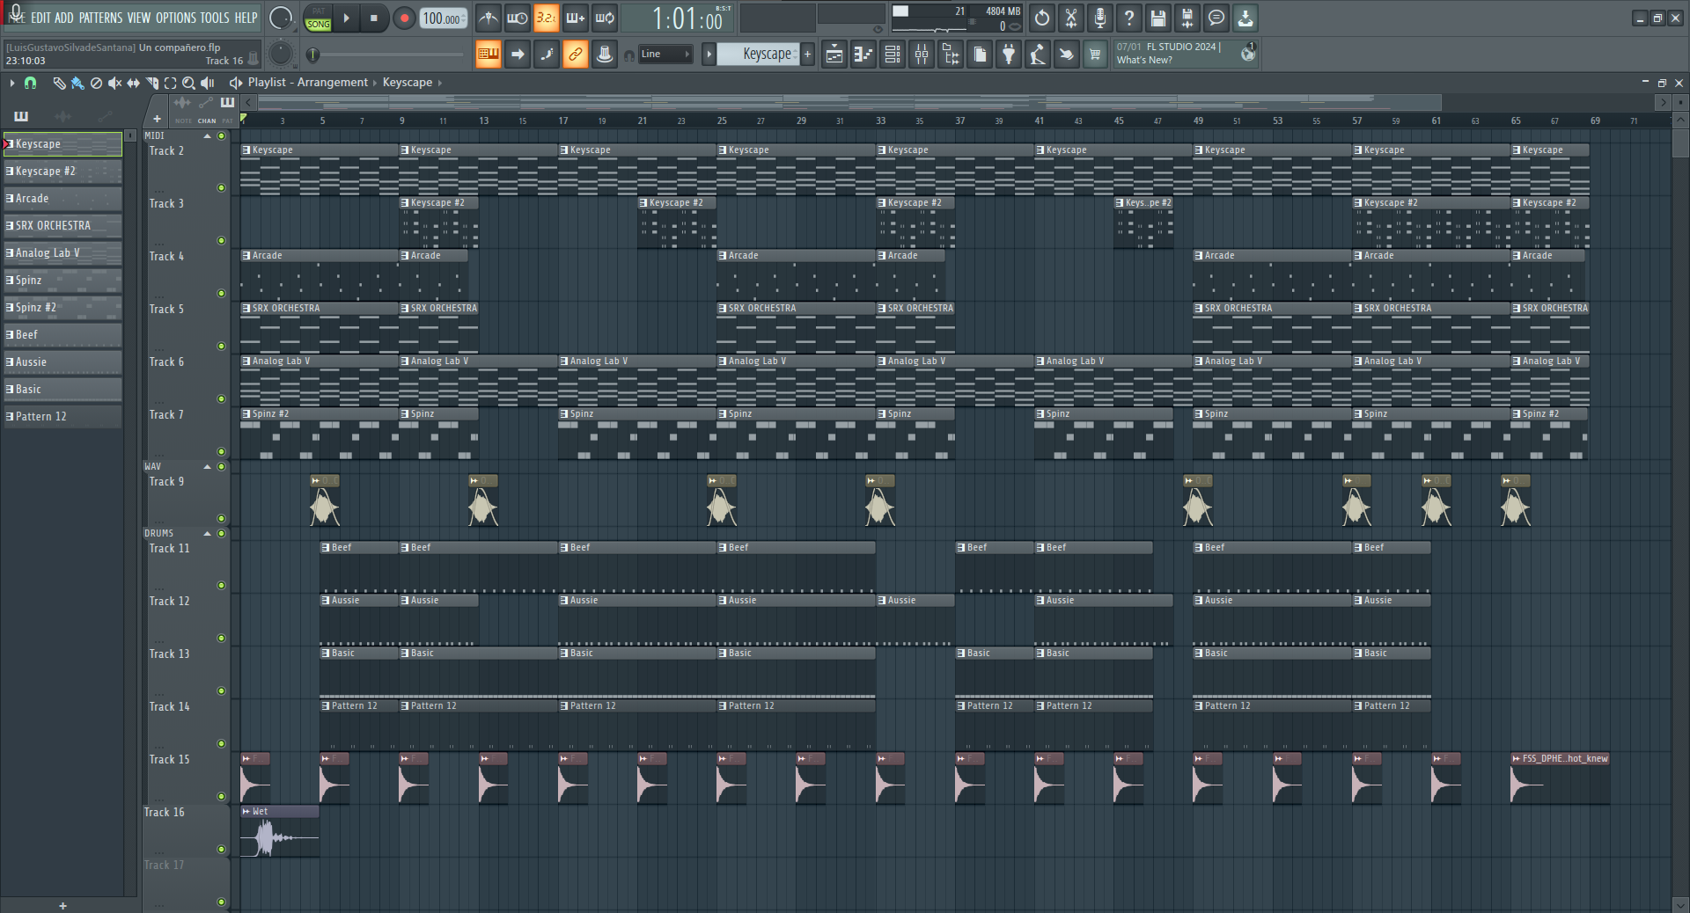Screen dimensions: 1690x913
Task: Select the SRX ORCHESTRA pattern in picker
Action: coord(62,226)
